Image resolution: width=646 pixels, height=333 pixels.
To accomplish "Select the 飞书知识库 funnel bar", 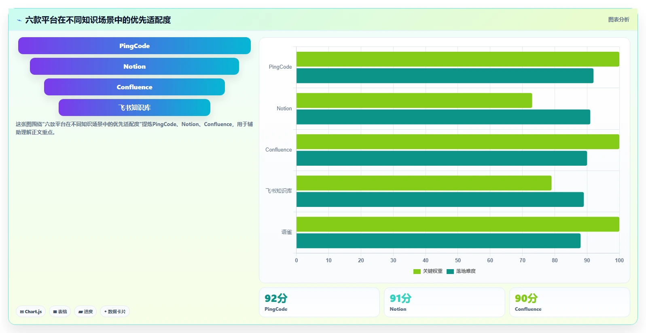I will point(134,107).
